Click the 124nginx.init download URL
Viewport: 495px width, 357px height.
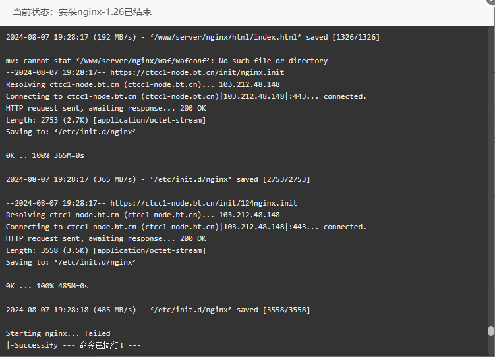(204, 203)
